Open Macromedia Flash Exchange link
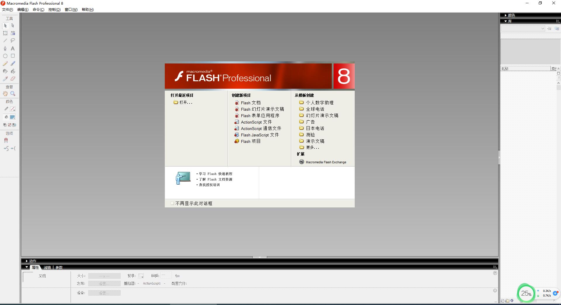561x305 pixels. coord(323,162)
